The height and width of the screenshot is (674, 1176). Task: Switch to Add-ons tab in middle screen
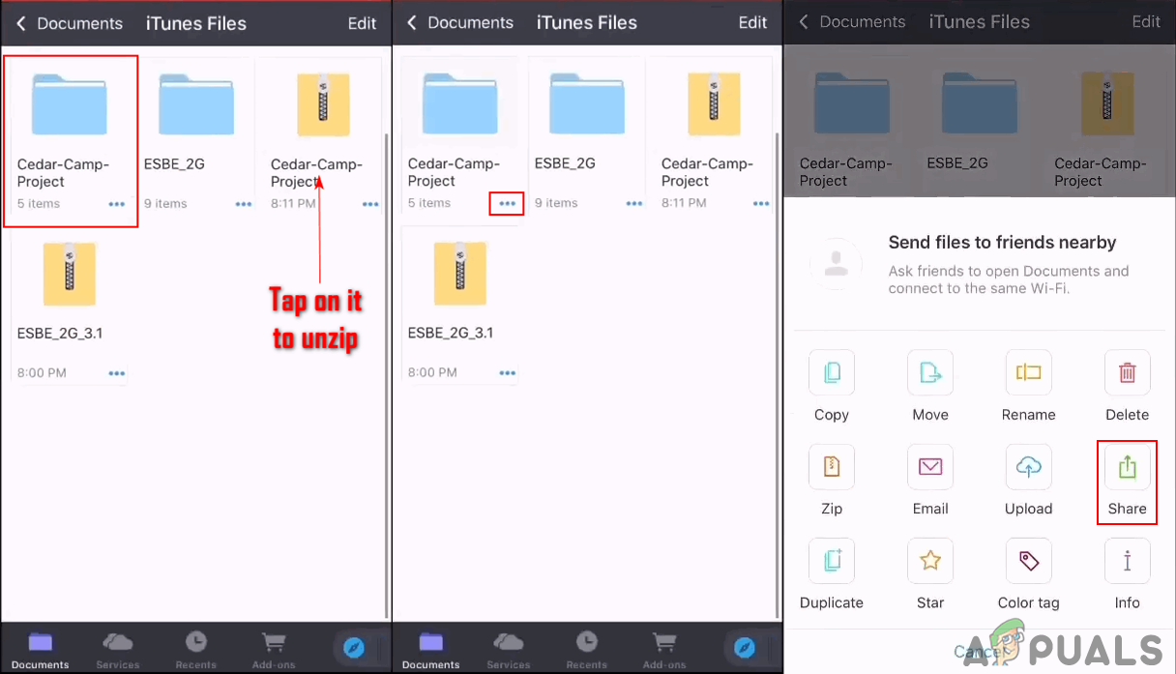(665, 649)
